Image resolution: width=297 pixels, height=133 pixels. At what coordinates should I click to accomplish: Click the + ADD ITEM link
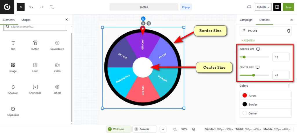click(x=248, y=41)
